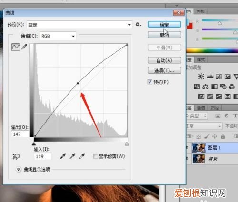Filter layers by pixel layers
Image resolution: width=238 pixels, height=202 pixels.
[218, 116]
